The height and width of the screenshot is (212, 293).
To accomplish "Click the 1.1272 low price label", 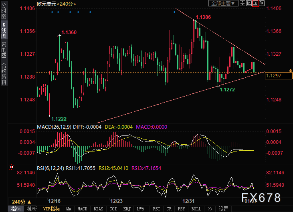I will tap(227, 90).
